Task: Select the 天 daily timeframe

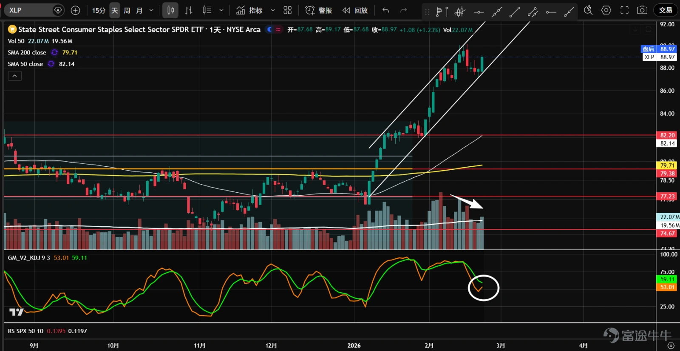Action: click(x=115, y=10)
